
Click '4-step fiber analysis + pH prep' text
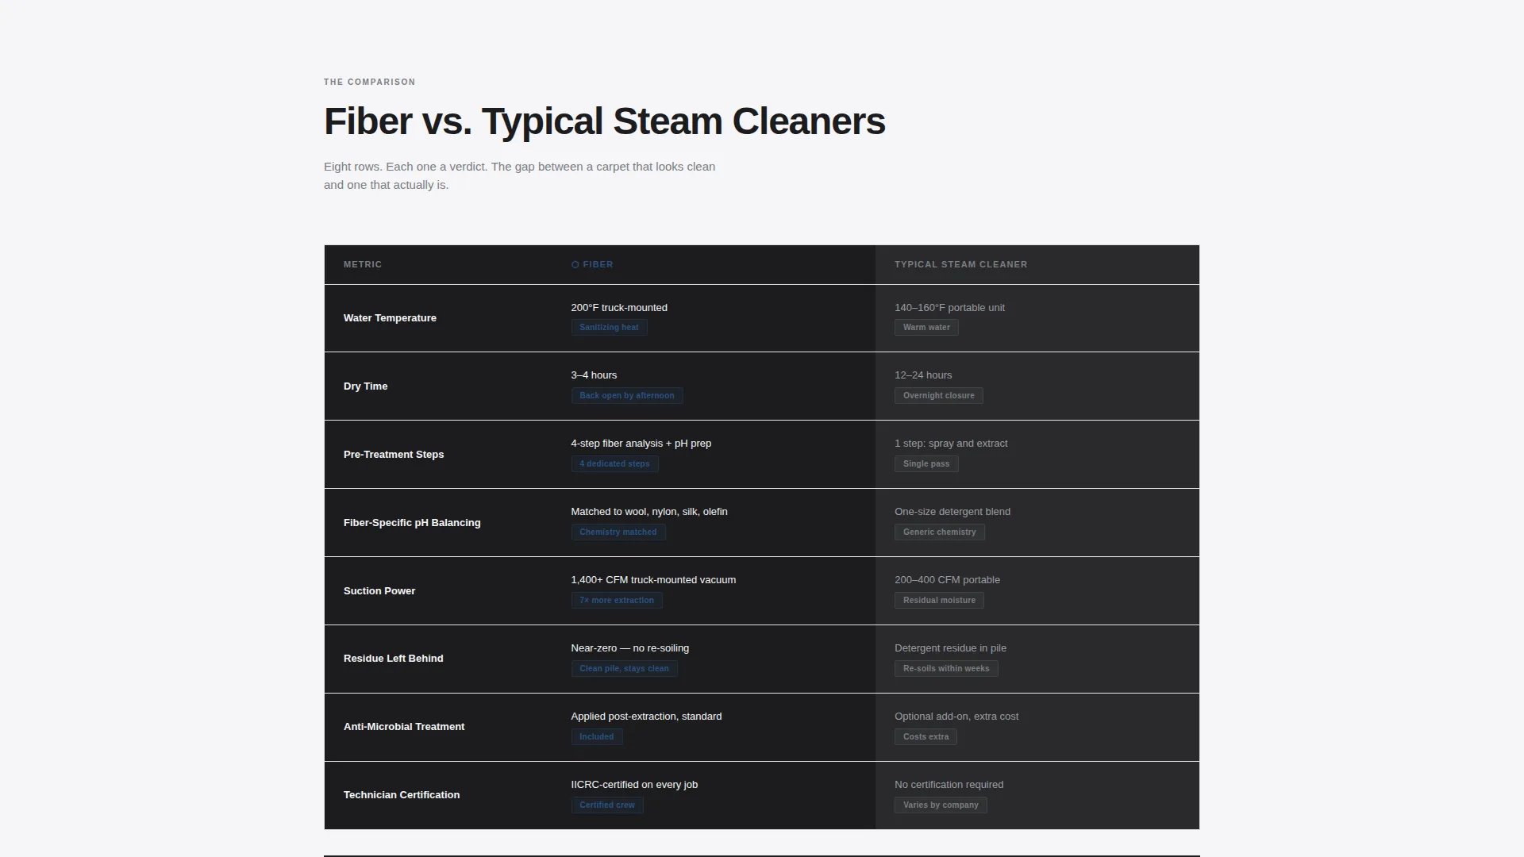click(641, 444)
